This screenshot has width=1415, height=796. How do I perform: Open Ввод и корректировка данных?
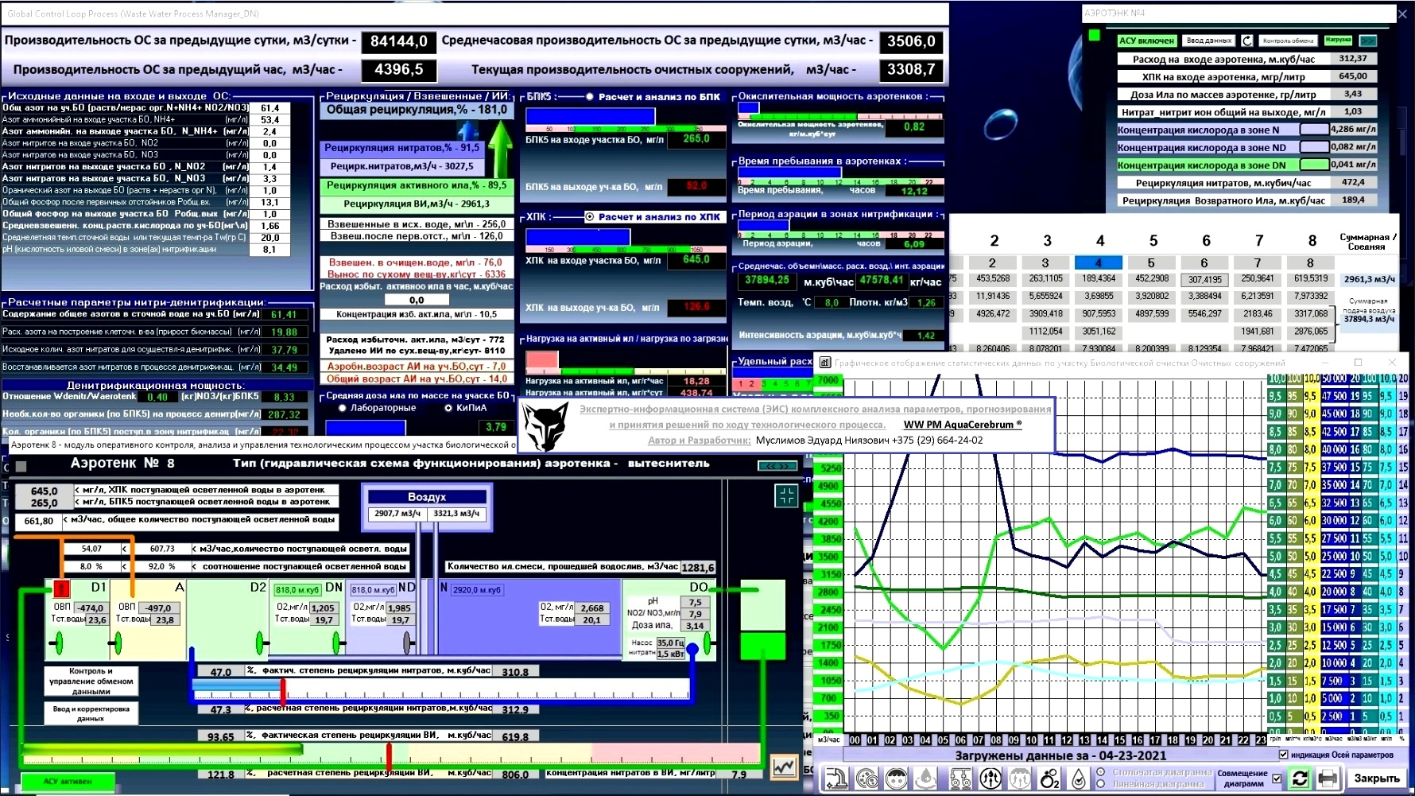point(91,713)
